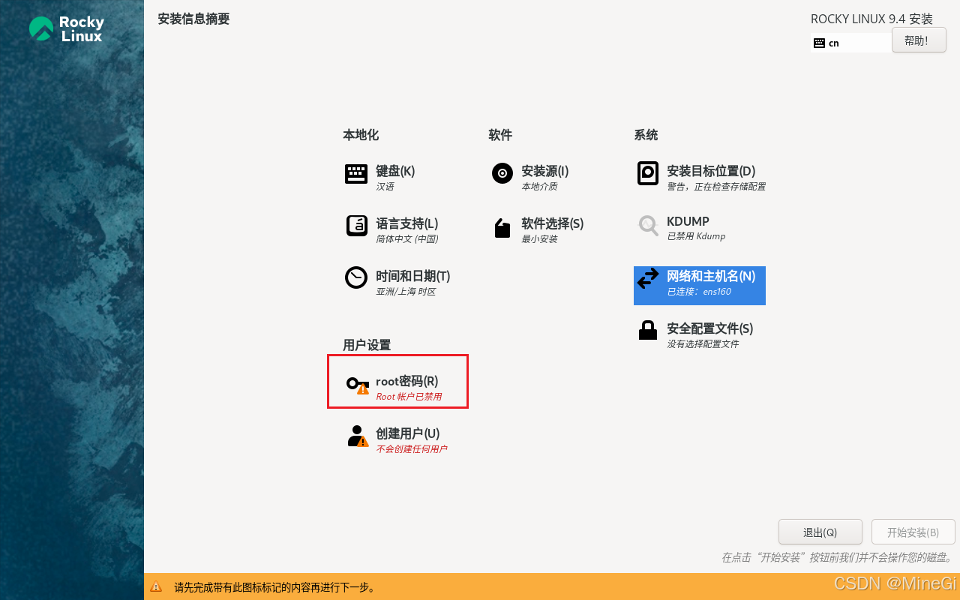Click the '最小安装' status text
Viewport: 960px width, 600px height.
(539, 239)
